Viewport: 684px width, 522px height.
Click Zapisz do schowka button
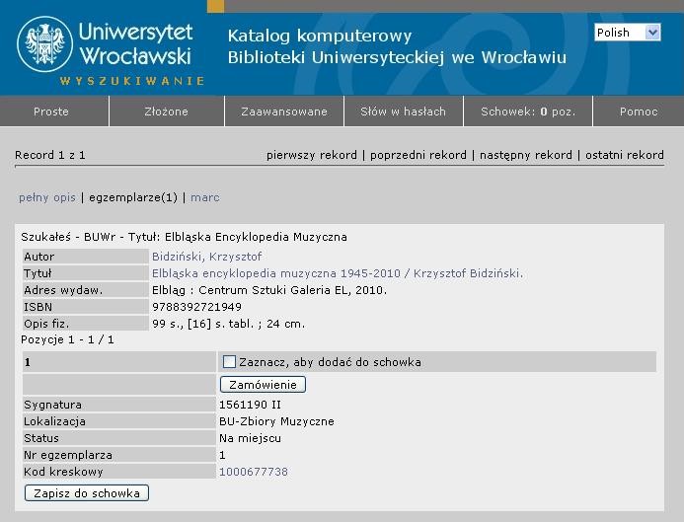pos(87,493)
